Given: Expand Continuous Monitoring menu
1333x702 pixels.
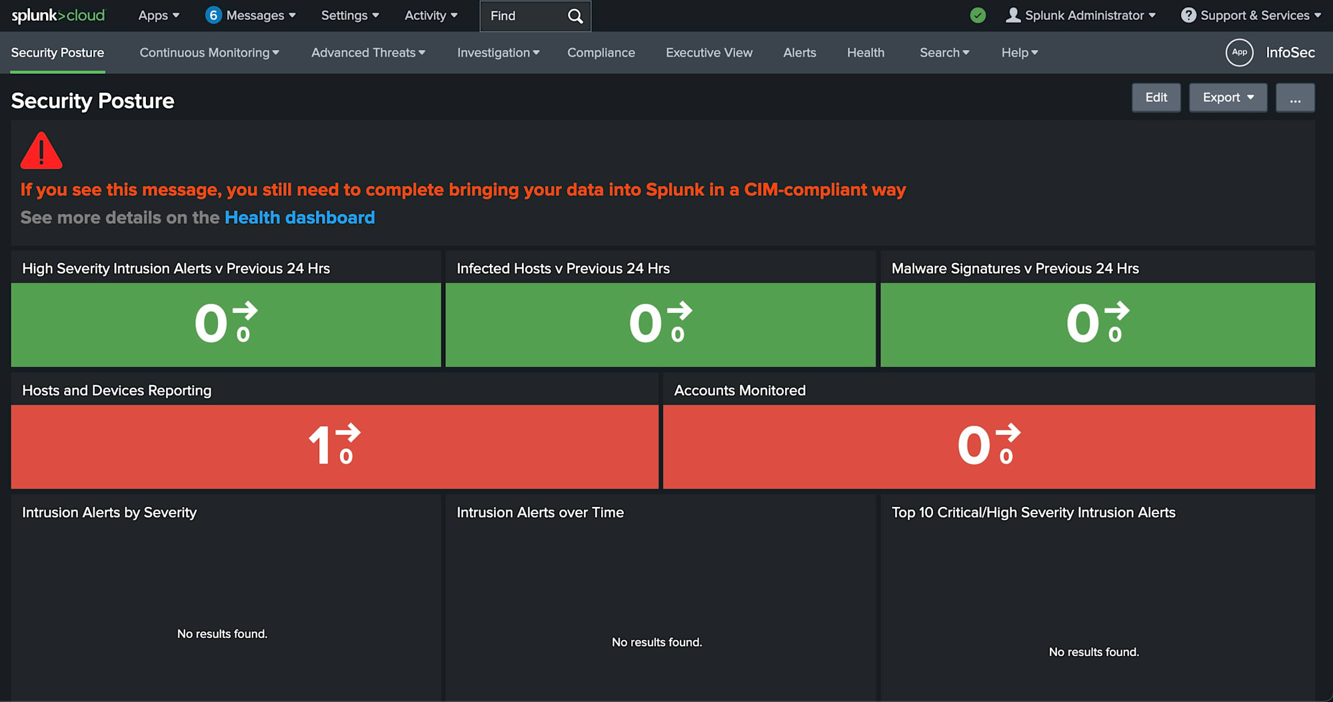Looking at the screenshot, I should pos(209,53).
